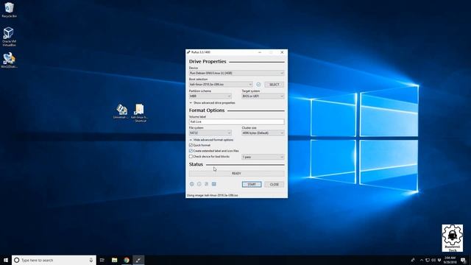Image resolution: width=471 pixels, height=265 pixels.
Task: Open the bad blocks passes dropdown
Action: pos(263,157)
